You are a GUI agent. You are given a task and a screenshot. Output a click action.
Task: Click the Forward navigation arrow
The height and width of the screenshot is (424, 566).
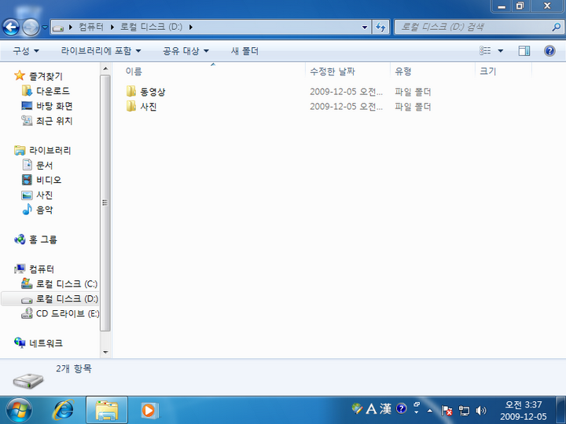pyautogui.click(x=31, y=27)
